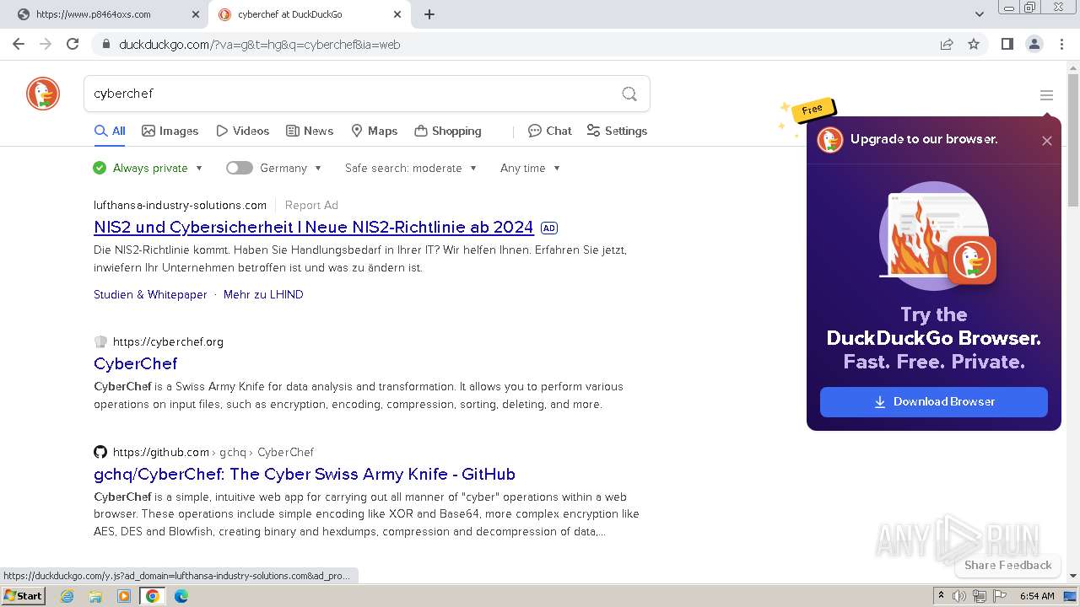The image size is (1080, 607).
Task: Click the DuckDuckGo logo
Action: tap(43, 94)
